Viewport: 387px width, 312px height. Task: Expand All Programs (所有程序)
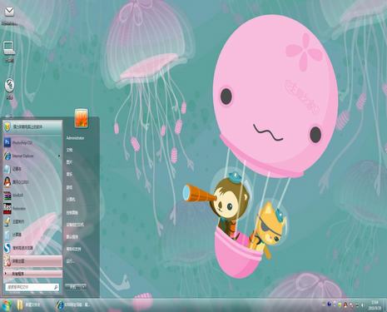click(32, 274)
